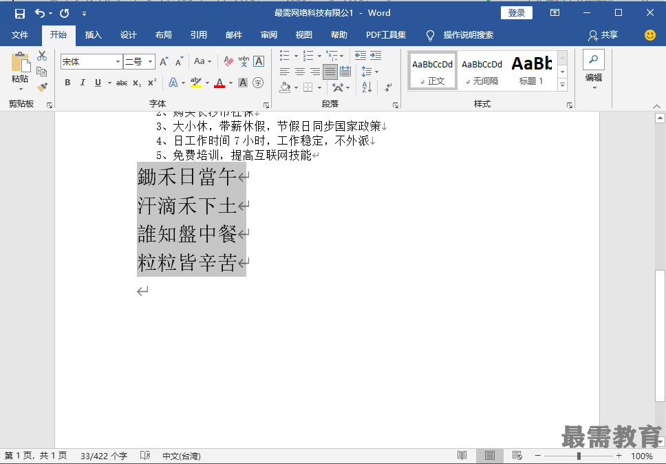Screen dimensions: 666x464
Task: Undo the last action
Action: pyautogui.click(x=39, y=13)
